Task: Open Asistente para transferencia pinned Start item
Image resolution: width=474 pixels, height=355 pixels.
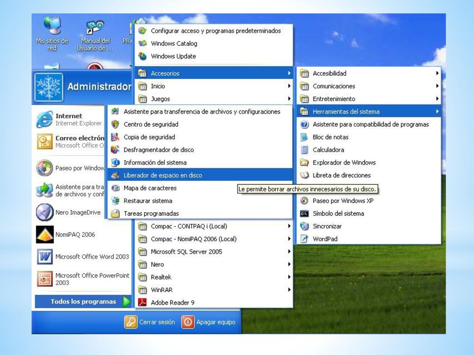Action: pyautogui.click(x=70, y=190)
